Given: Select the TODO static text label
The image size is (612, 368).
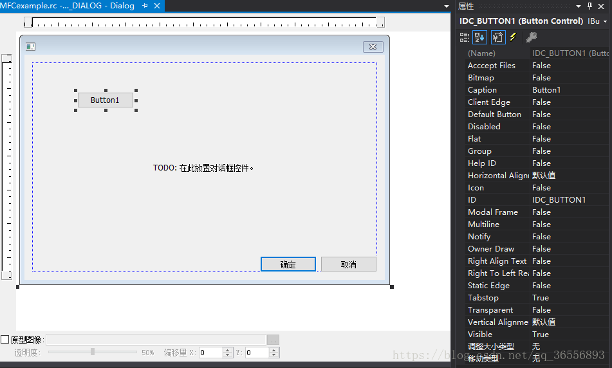Looking at the screenshot, I should 203,168.
